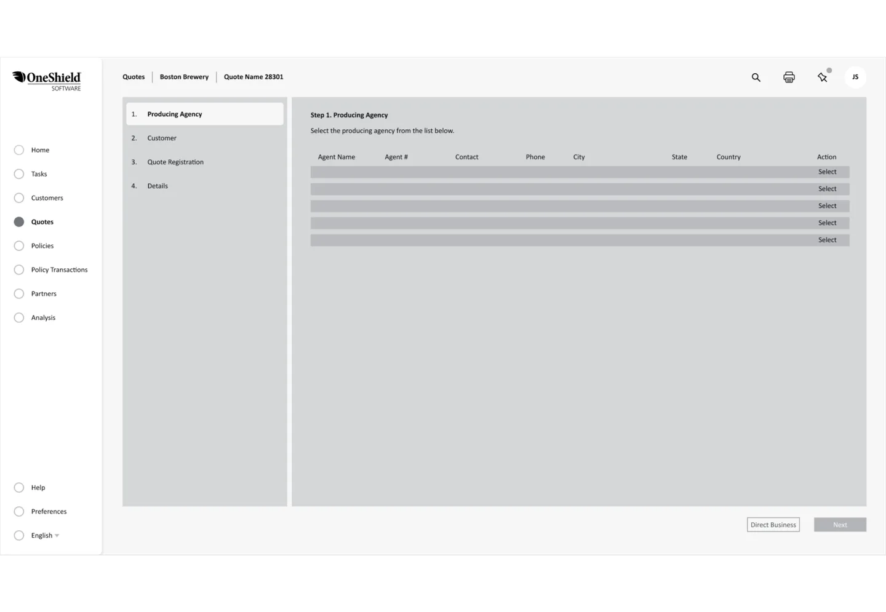Open the search icon
This screenshot has height=612, width=886.
click(x=756, y=77)
